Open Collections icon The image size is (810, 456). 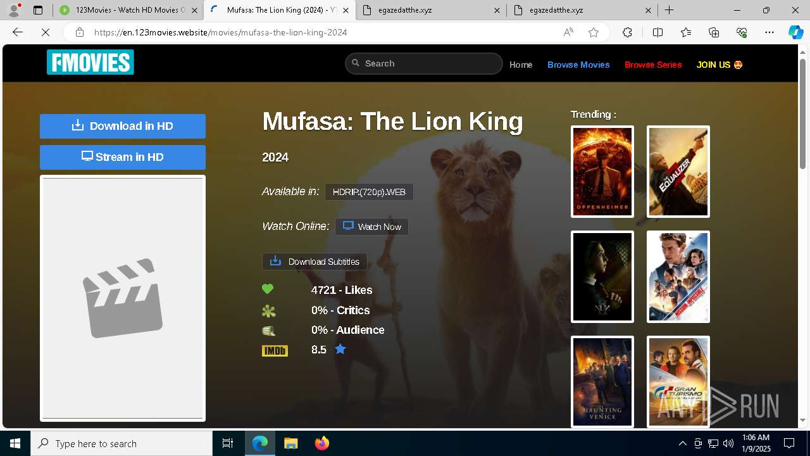pyautogui.click(x=714, y=32)
